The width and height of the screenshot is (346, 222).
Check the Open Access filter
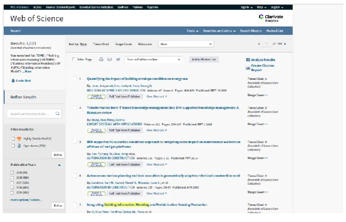point(13,146)
